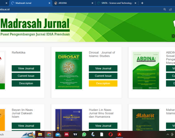The width and height of the screenshot is (175, 138).
Task: Close the Madrasah Jurnal tab
Action: click(x=49, y=3)
